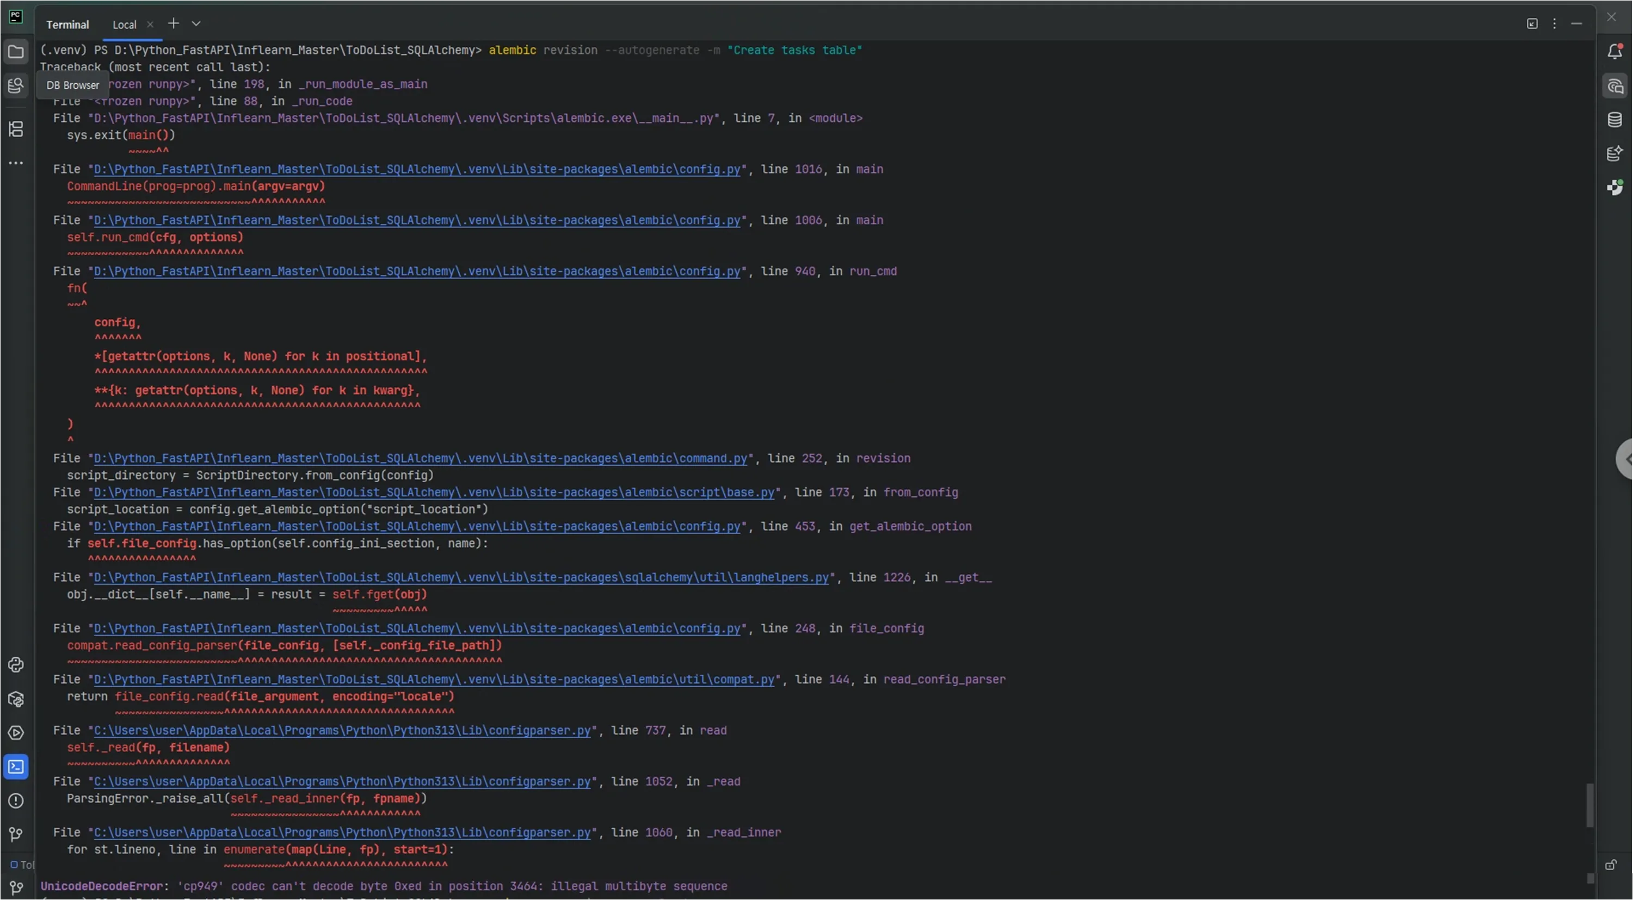
Task: Click the status bar item at bottom left
Action: 22,865
